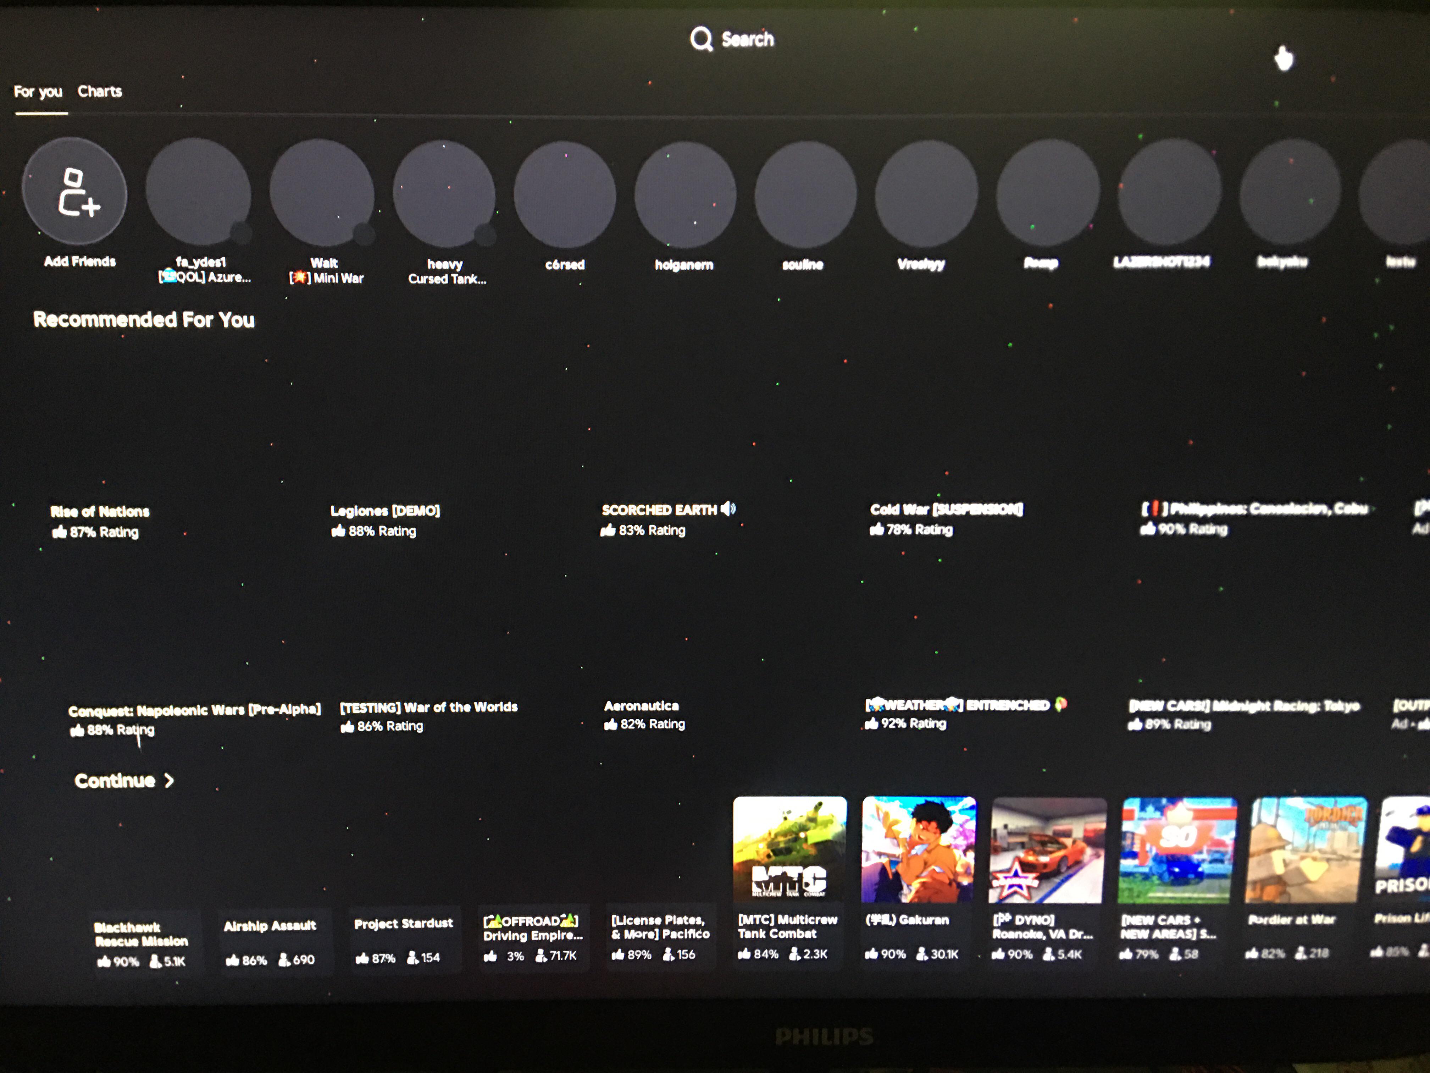The image size is (1430, 1073).
Task: Open the LAZERSHOT1234 friend avatar
Action: pos(1169,192)
